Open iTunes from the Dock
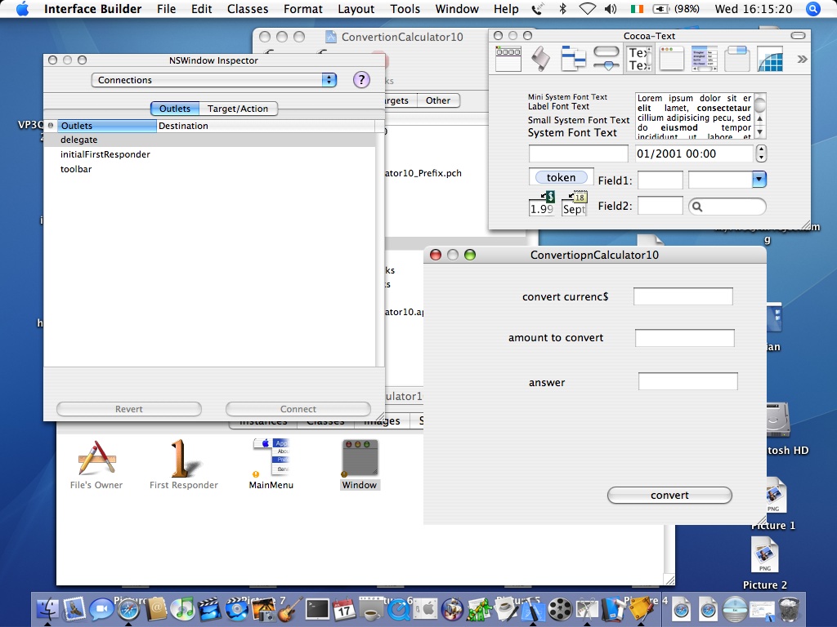 tap(183, 609)
